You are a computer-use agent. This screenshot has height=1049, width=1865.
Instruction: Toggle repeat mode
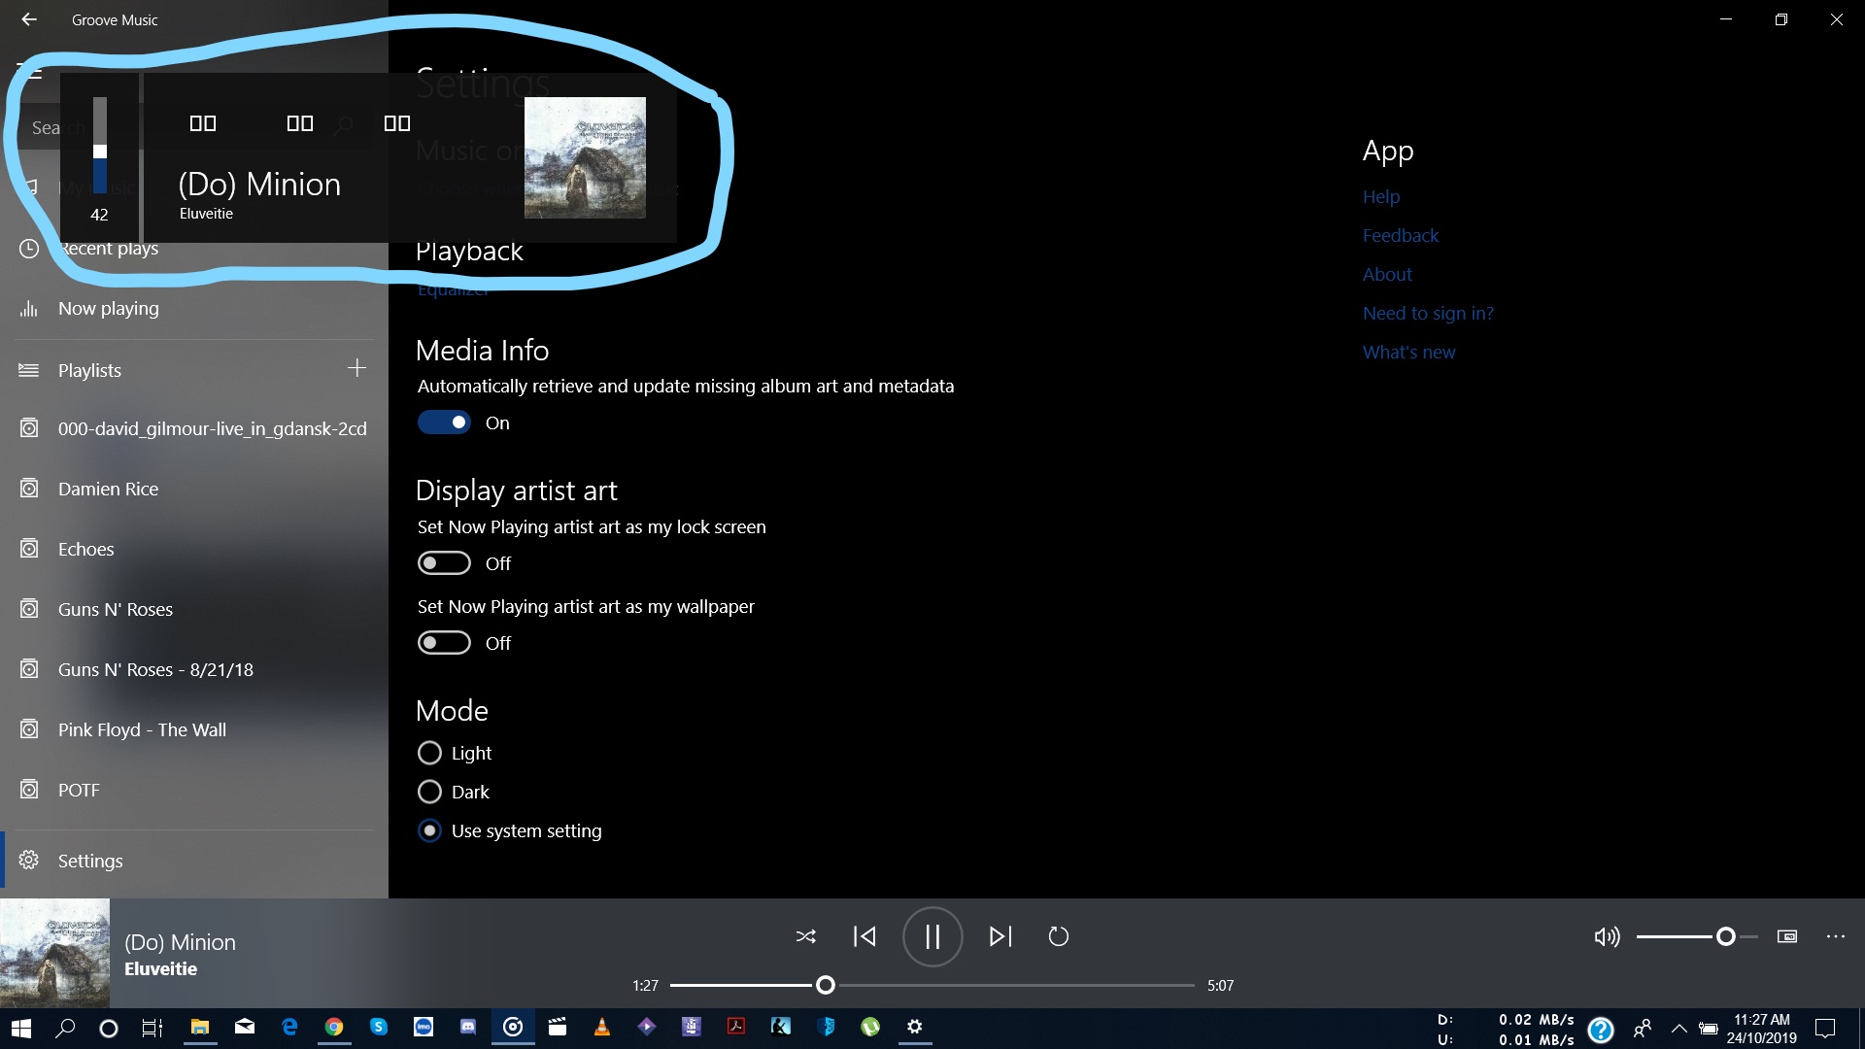click(1059, 936)
